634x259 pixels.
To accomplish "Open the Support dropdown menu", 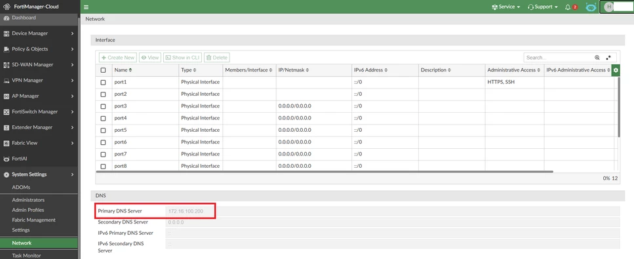I will [543, 7].
